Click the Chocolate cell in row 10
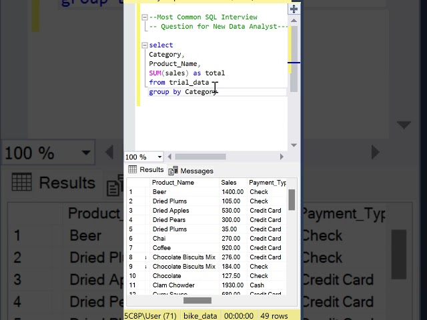Screen dimensions: 427x320 pos(167,276)
